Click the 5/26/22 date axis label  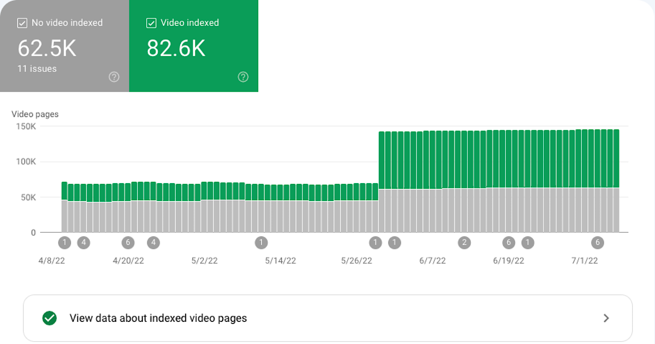pos(357,261)
